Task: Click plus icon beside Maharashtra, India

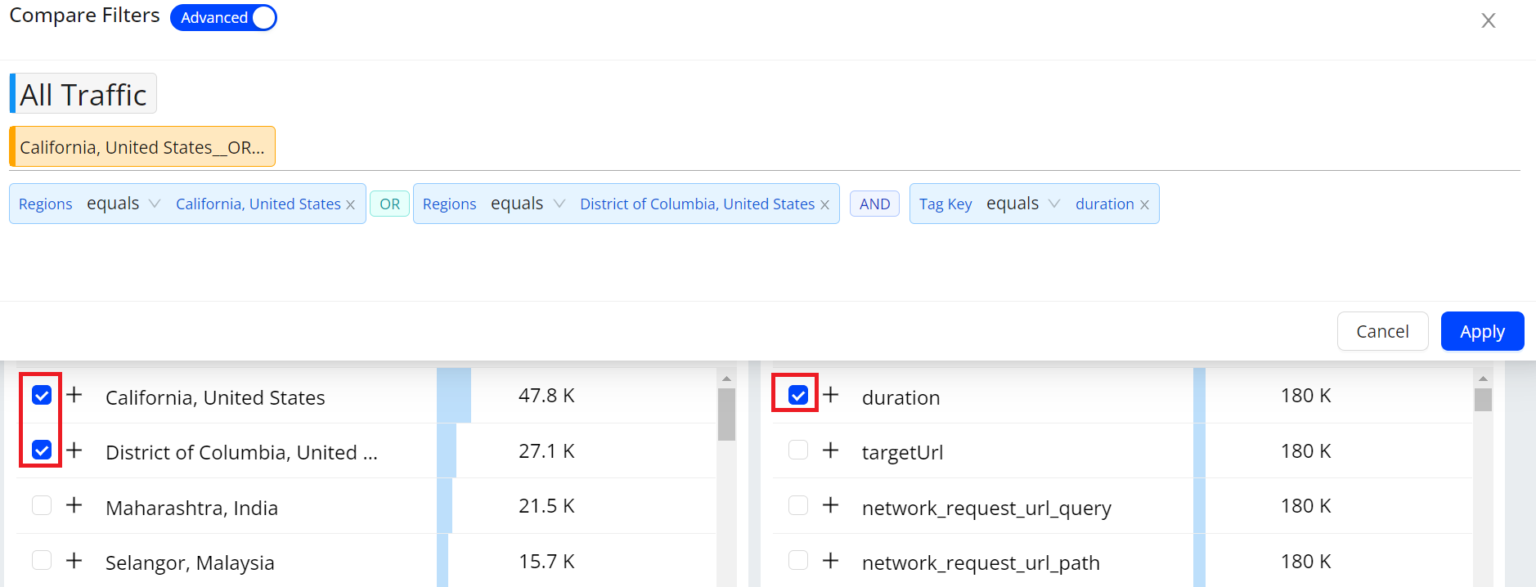Action: pos(74,506)
